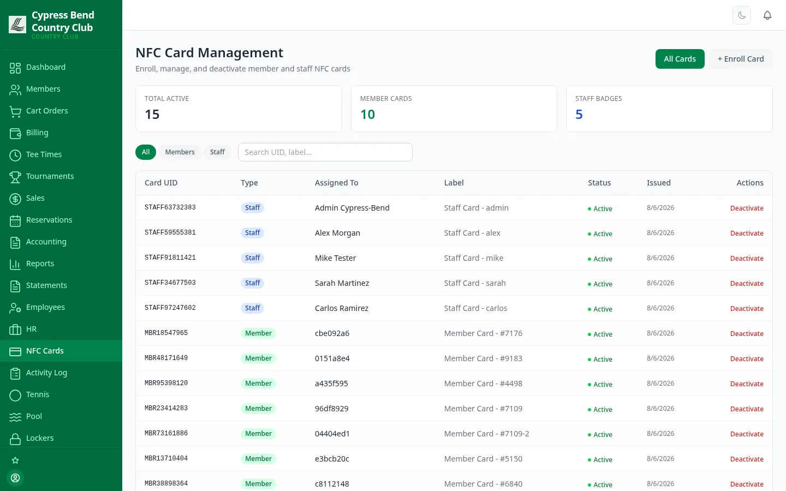Deactivate Mike Tester's card
This screenshot has width=786, height=491.
747,259
